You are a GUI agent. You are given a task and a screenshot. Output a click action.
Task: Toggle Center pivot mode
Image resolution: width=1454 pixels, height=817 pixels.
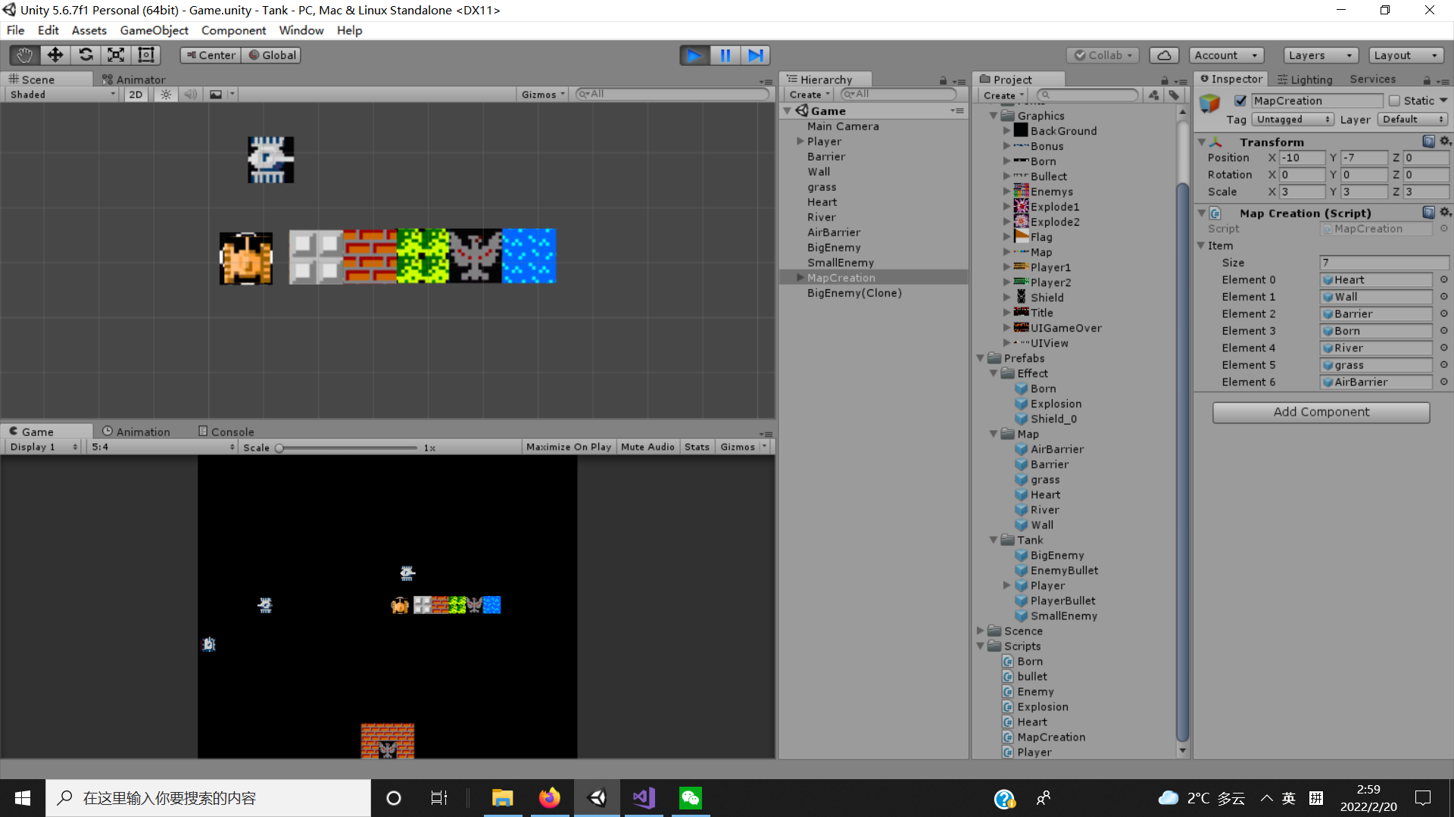tap(211, 55)
